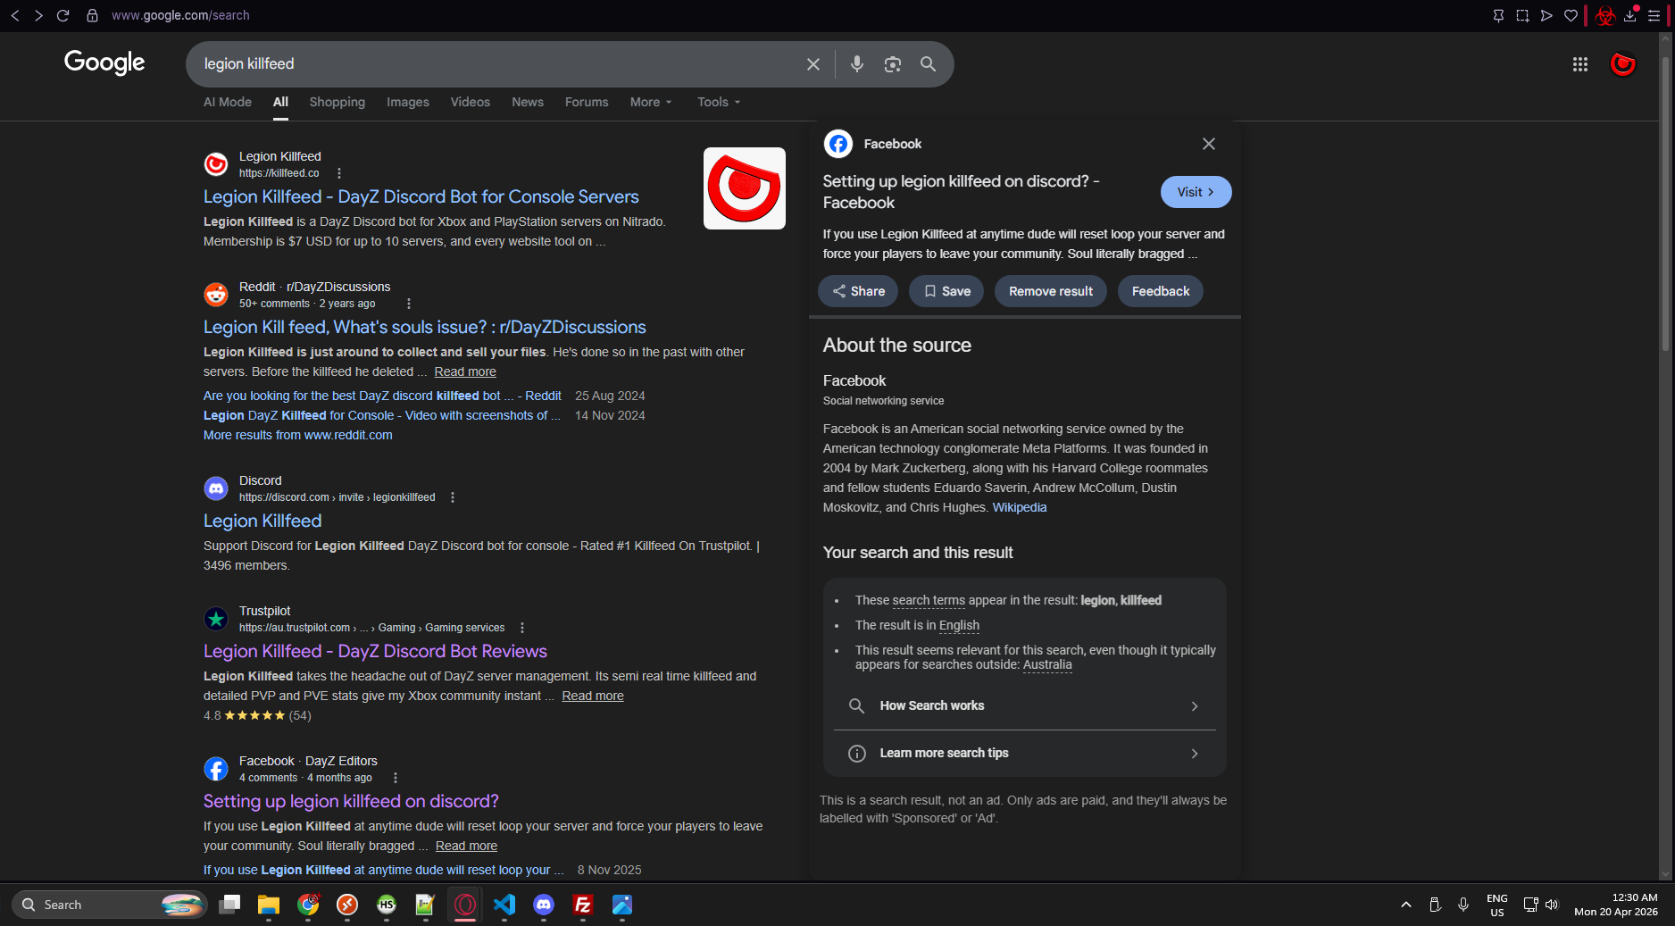Clear the search box with the X icon

pos(813,64)
